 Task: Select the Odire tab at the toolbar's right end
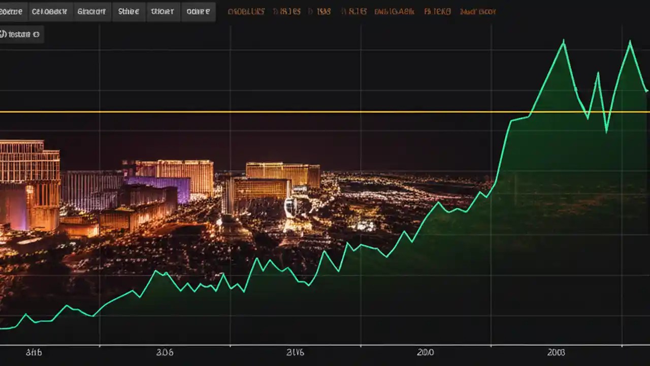click(199, 11)
